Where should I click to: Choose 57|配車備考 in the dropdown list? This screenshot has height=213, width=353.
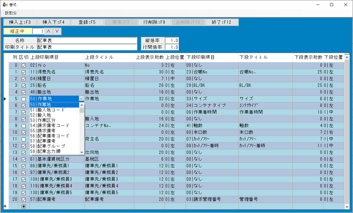tap(43, 141)
